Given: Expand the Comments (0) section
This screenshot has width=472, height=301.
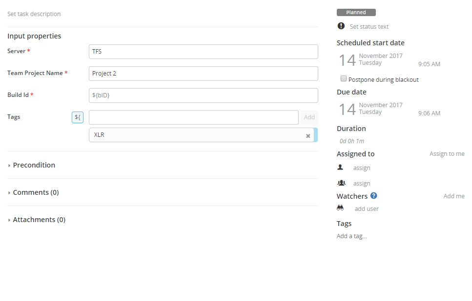Looking at the screenshot, I should (36, 192).
